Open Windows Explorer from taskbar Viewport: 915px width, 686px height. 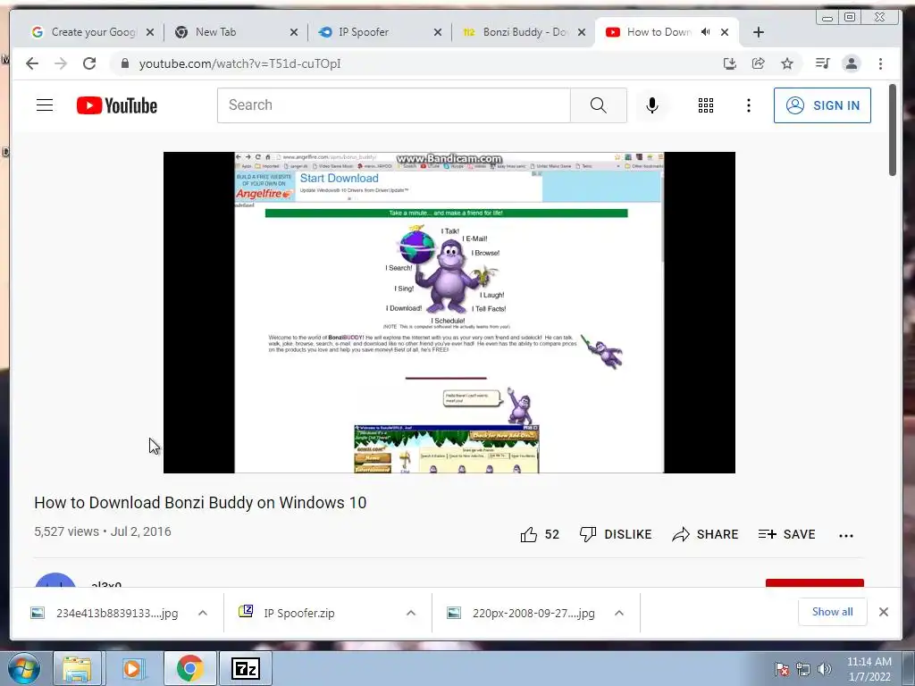coord(78,668)
